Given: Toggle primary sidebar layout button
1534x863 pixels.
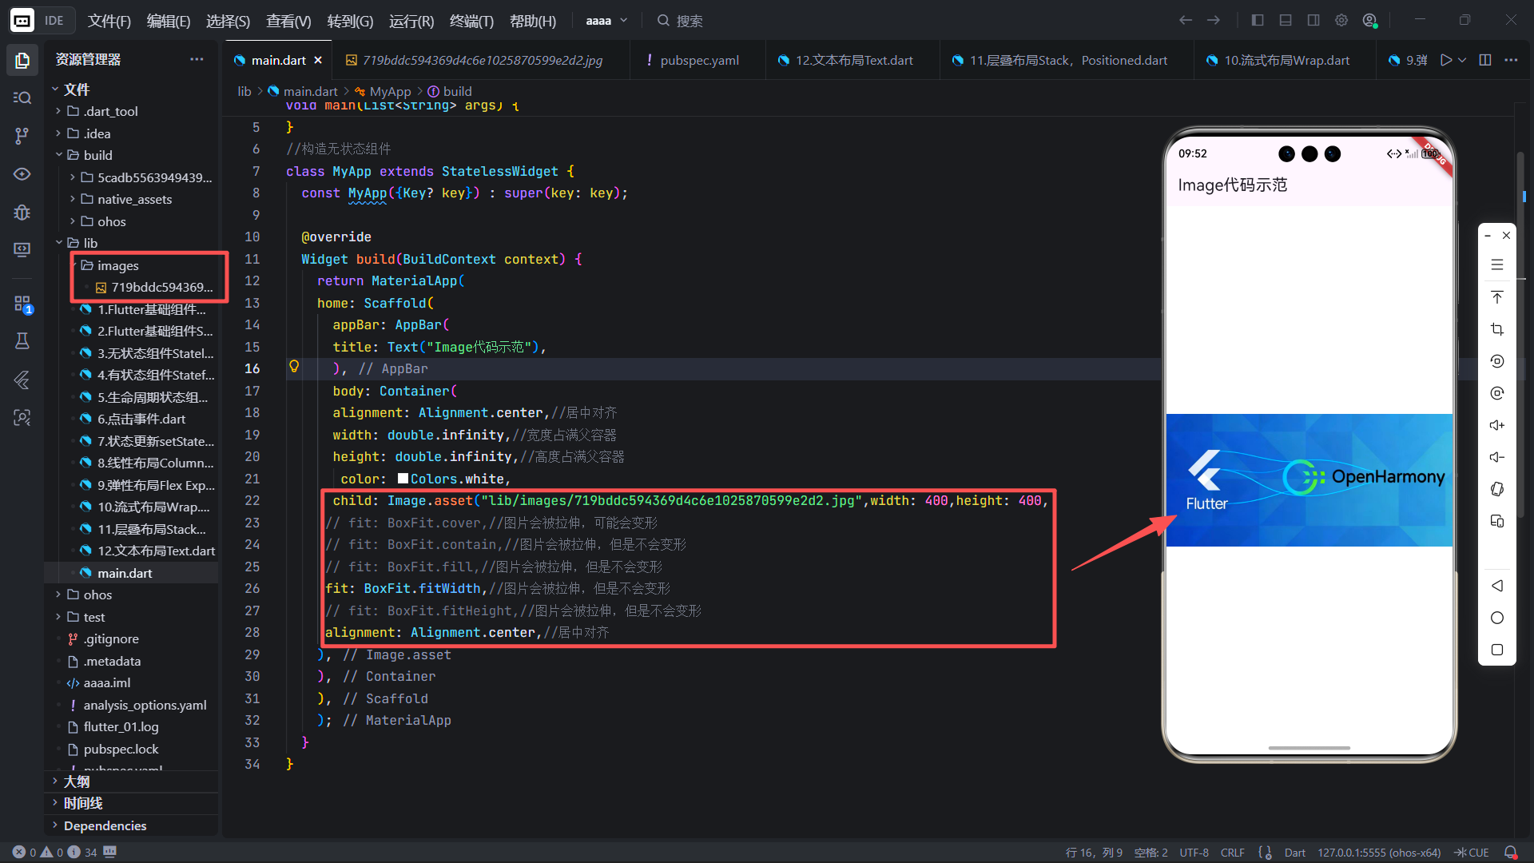Looking at the screenshot, I should (x=1257, y=20).
